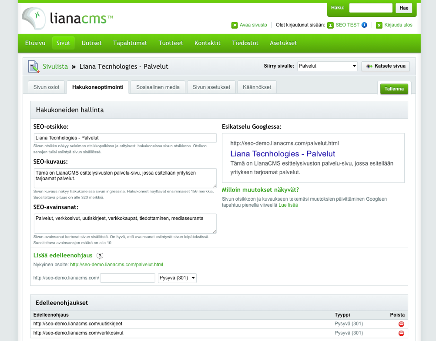This screenshot has height=341, width=436.
Task: Click the blue info icon after SEO TEST
Action: click(364, 25)
